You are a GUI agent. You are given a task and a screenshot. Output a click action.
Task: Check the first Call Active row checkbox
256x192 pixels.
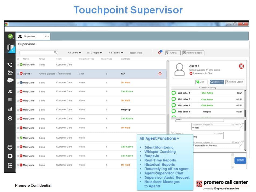(x=18, y=92)
